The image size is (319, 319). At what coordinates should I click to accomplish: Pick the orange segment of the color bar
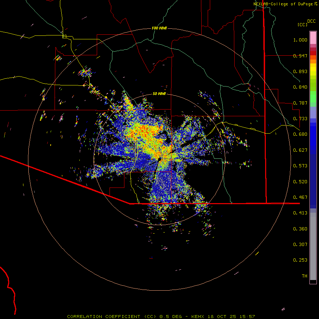(313, 60)
